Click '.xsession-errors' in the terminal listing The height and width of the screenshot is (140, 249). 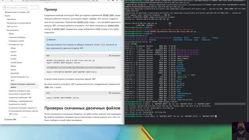pos(184,100)
